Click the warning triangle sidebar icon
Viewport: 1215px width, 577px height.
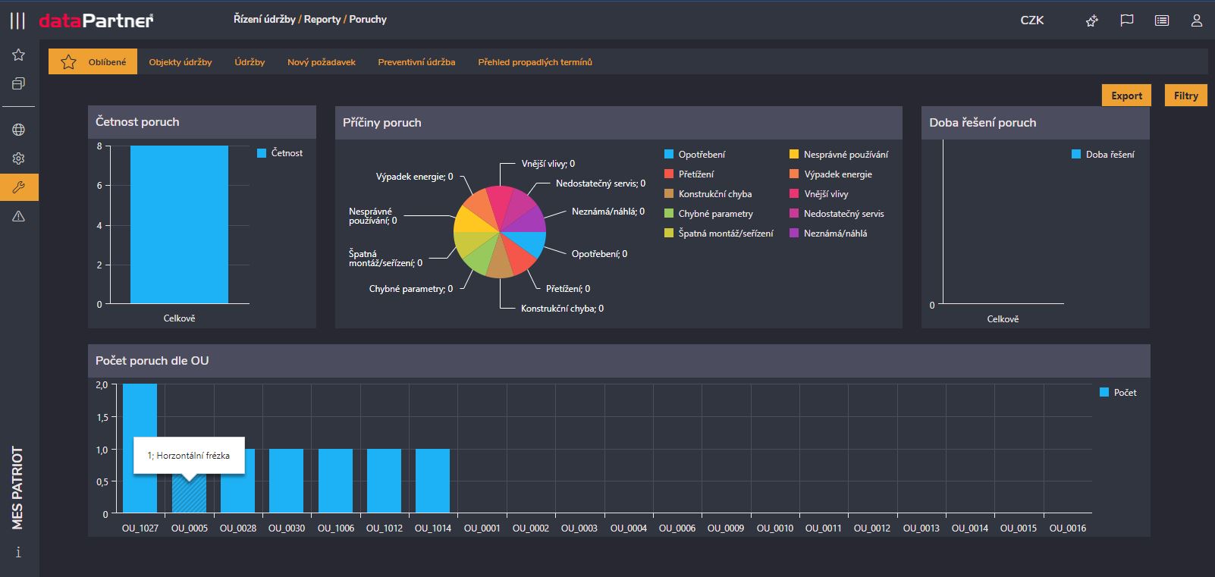click(19, 216)
